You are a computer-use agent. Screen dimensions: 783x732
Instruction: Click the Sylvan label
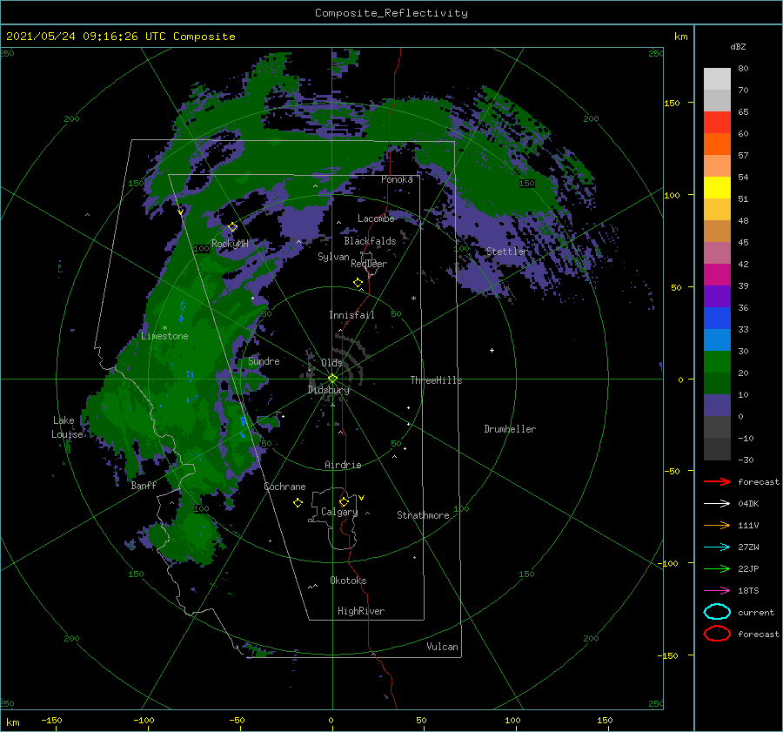coord(333,257)
